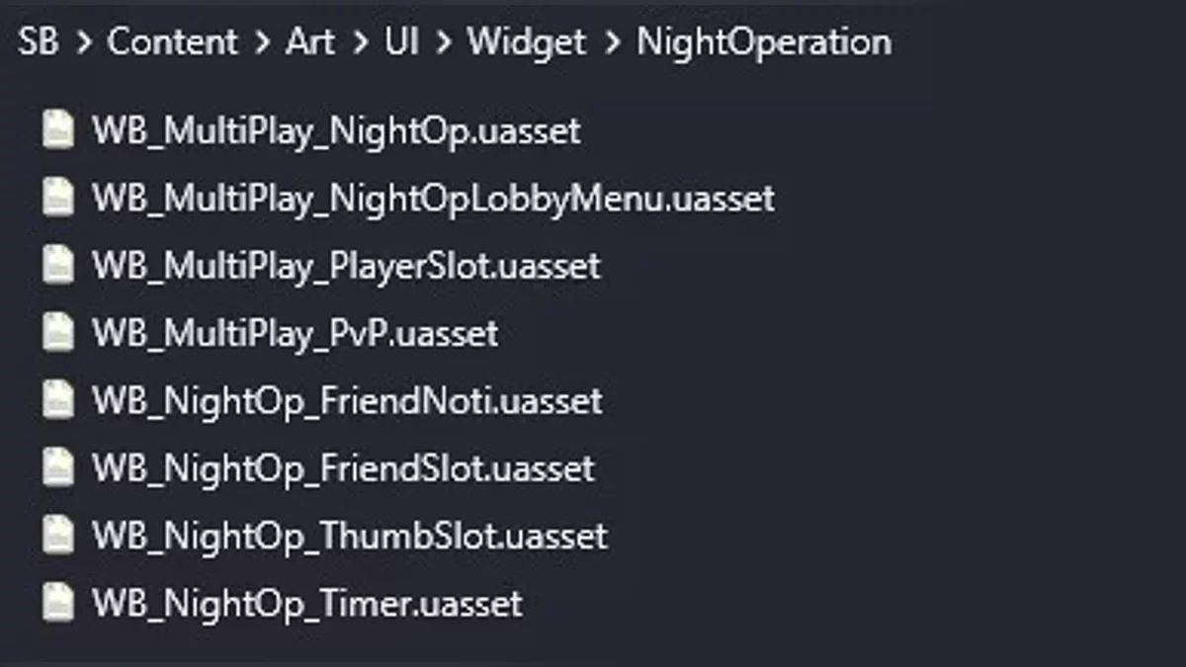Click file icon beside WB_MultiPlay_NightOp.uasset
The width and height of the screenshot is (1186, 667).
[x=58, y=130]
